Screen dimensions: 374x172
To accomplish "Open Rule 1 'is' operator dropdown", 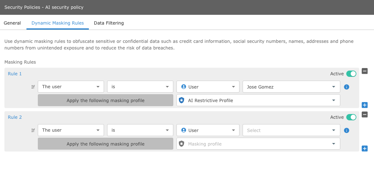I will pyautogui.click(x=140, y=87).
